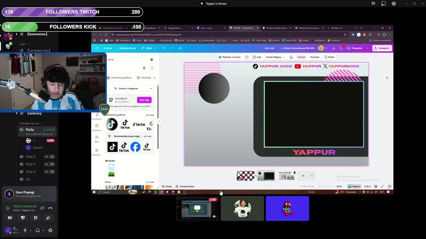
Task: Join the 'Only 2' voice channel
Action: click(x=37, y=157)
